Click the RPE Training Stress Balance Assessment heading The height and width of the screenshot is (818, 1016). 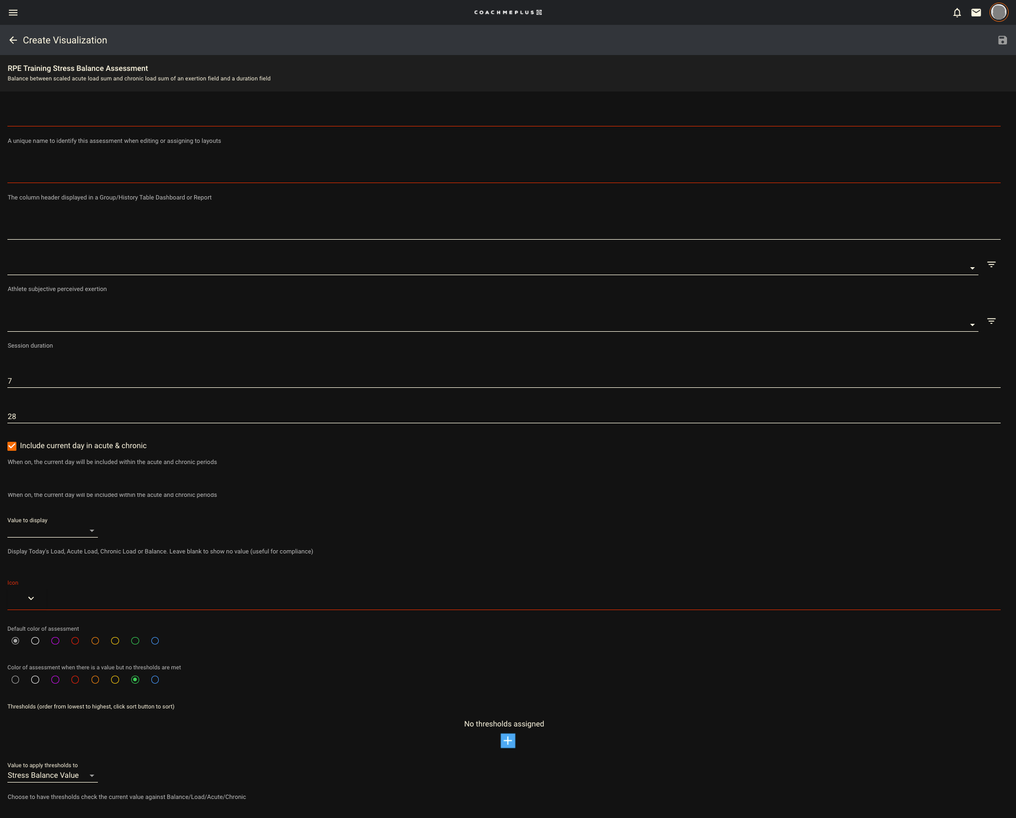click(x=78, y=68)
